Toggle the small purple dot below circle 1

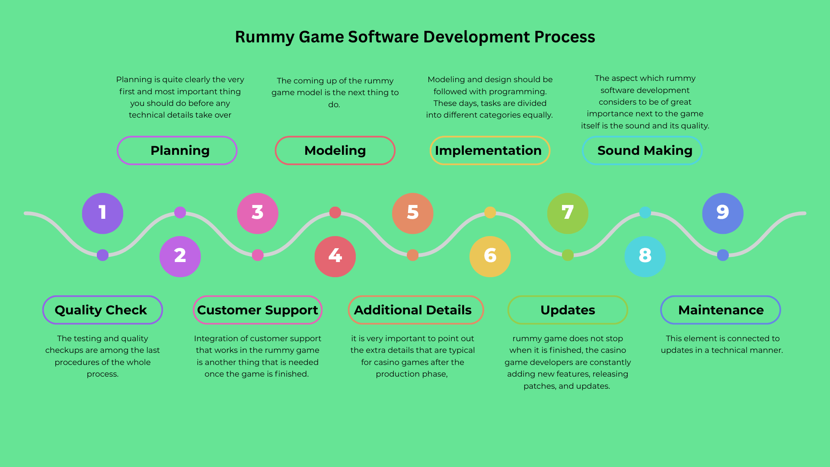point(102,255)
